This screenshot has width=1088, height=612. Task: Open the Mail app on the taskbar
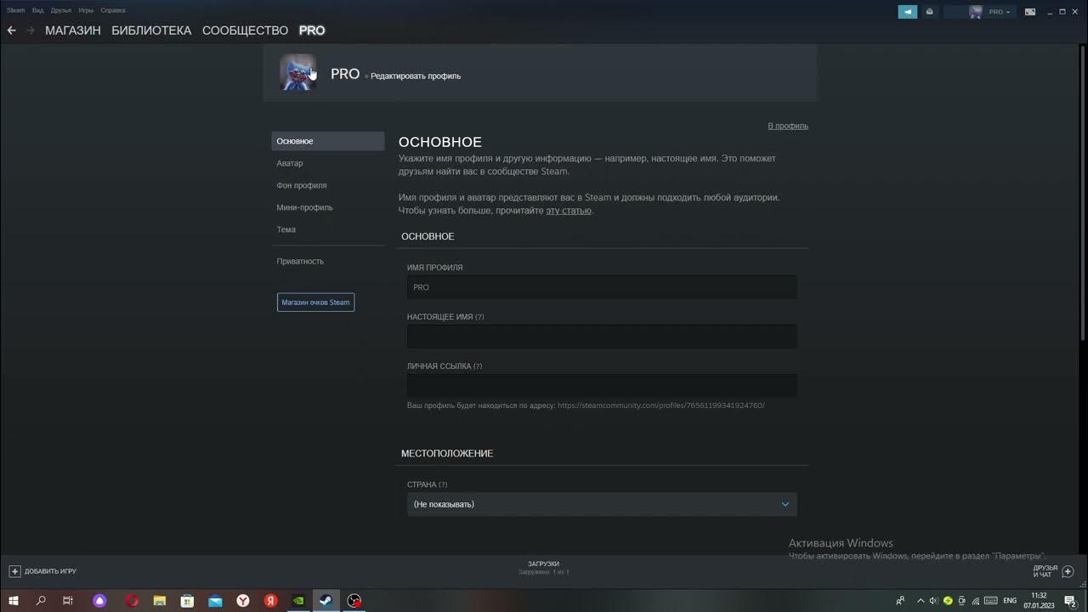pyautogui.click(x=215, y=601)
